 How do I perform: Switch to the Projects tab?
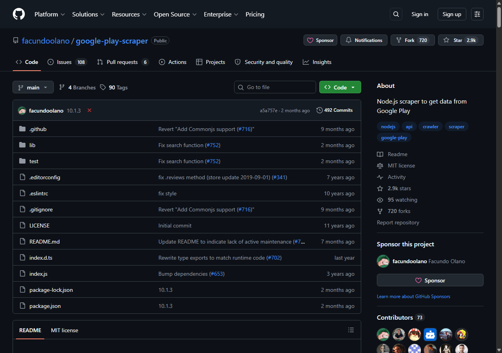tap(211, 62)
